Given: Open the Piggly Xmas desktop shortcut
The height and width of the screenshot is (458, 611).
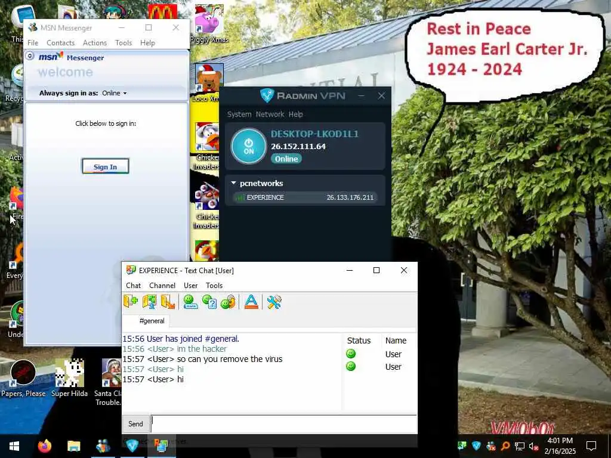Looking at the screenshot, I should tap(209, 23).
